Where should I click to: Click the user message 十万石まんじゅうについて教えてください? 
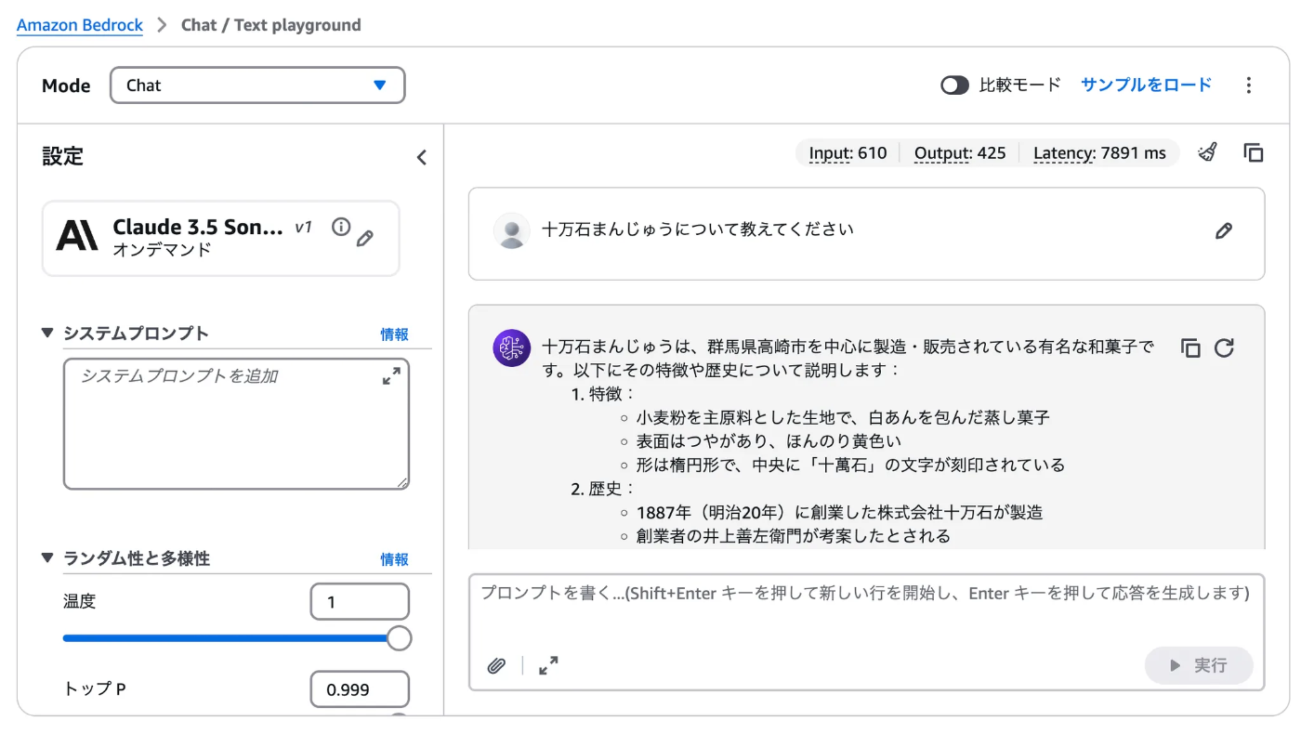698,229
